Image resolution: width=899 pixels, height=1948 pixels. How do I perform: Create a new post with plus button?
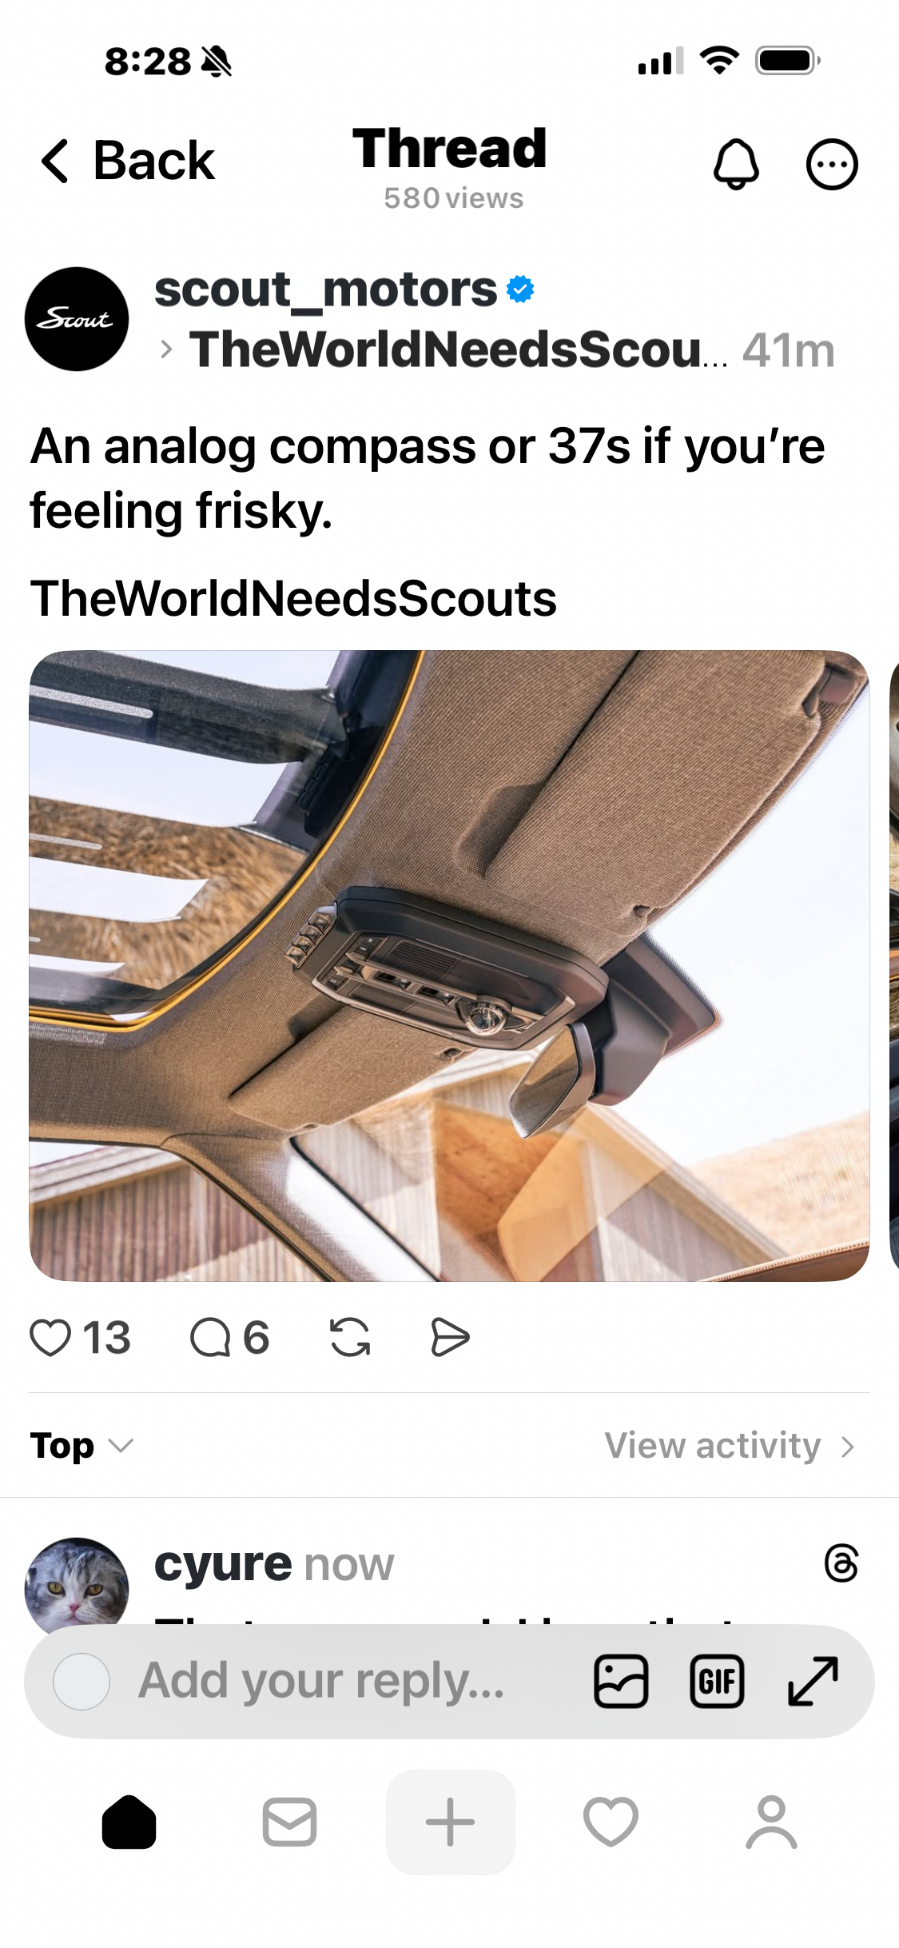[x=450, y=1822]
